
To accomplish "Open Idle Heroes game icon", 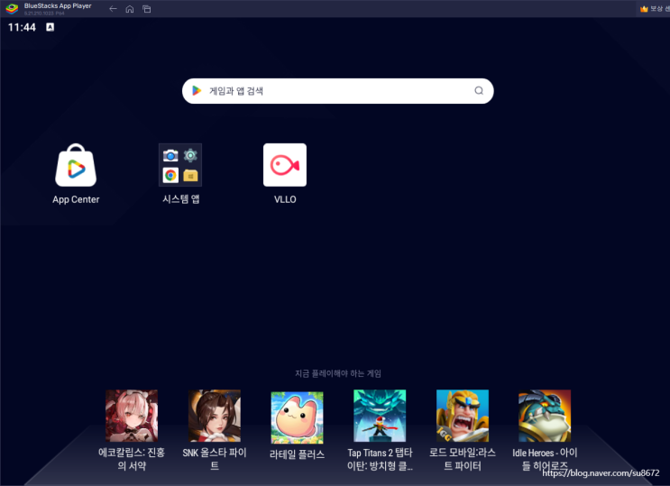I will tap(545, 416).
